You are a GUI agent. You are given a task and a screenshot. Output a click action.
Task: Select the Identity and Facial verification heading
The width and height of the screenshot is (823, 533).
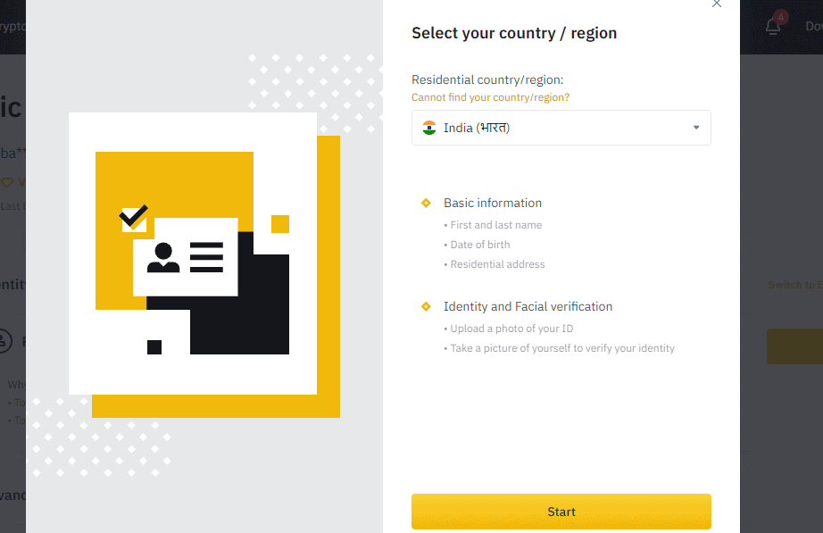[x=528, y=306]
